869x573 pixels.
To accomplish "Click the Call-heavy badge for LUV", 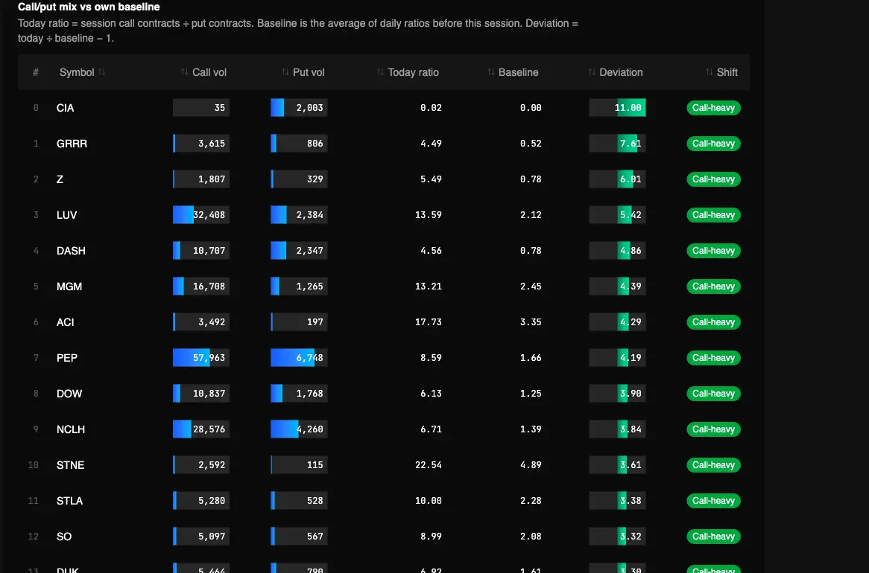I will coord(713,215).
